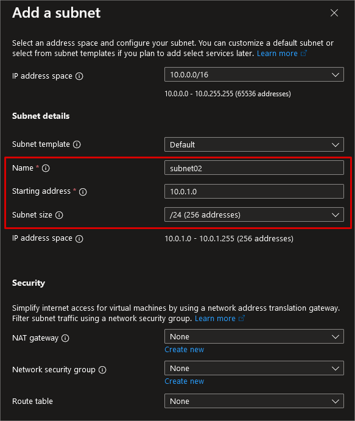Open the /24 subnet size dropdown
355x421 pixels.
tap(254, 214)
